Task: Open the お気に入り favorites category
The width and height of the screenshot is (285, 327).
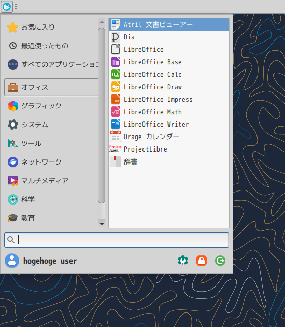Action: point(51,27)
